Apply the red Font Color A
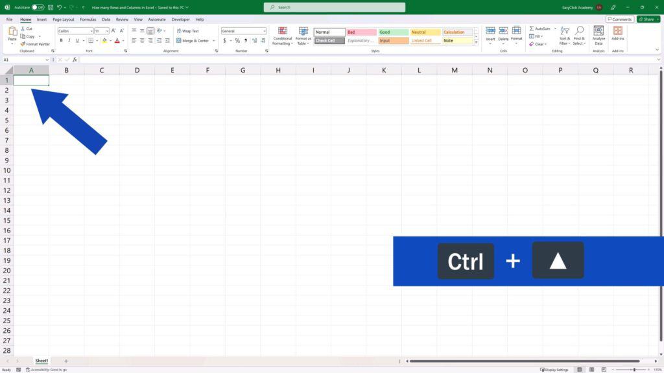 coord(117,41)
